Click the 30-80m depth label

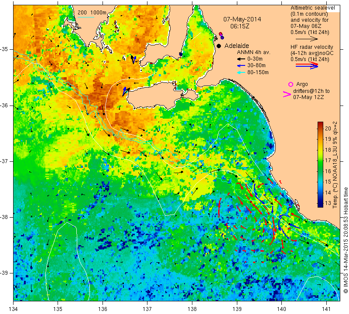click(256, 65)
